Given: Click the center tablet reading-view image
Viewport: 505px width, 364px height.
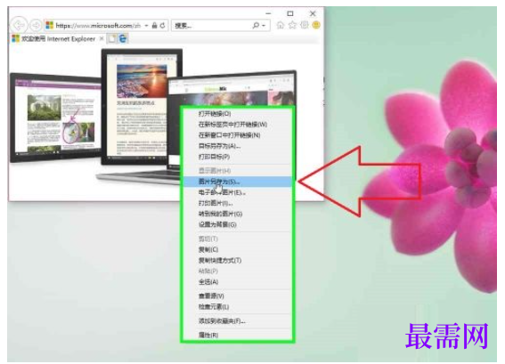Looking at the screenshot, I should tap(142, 106).
